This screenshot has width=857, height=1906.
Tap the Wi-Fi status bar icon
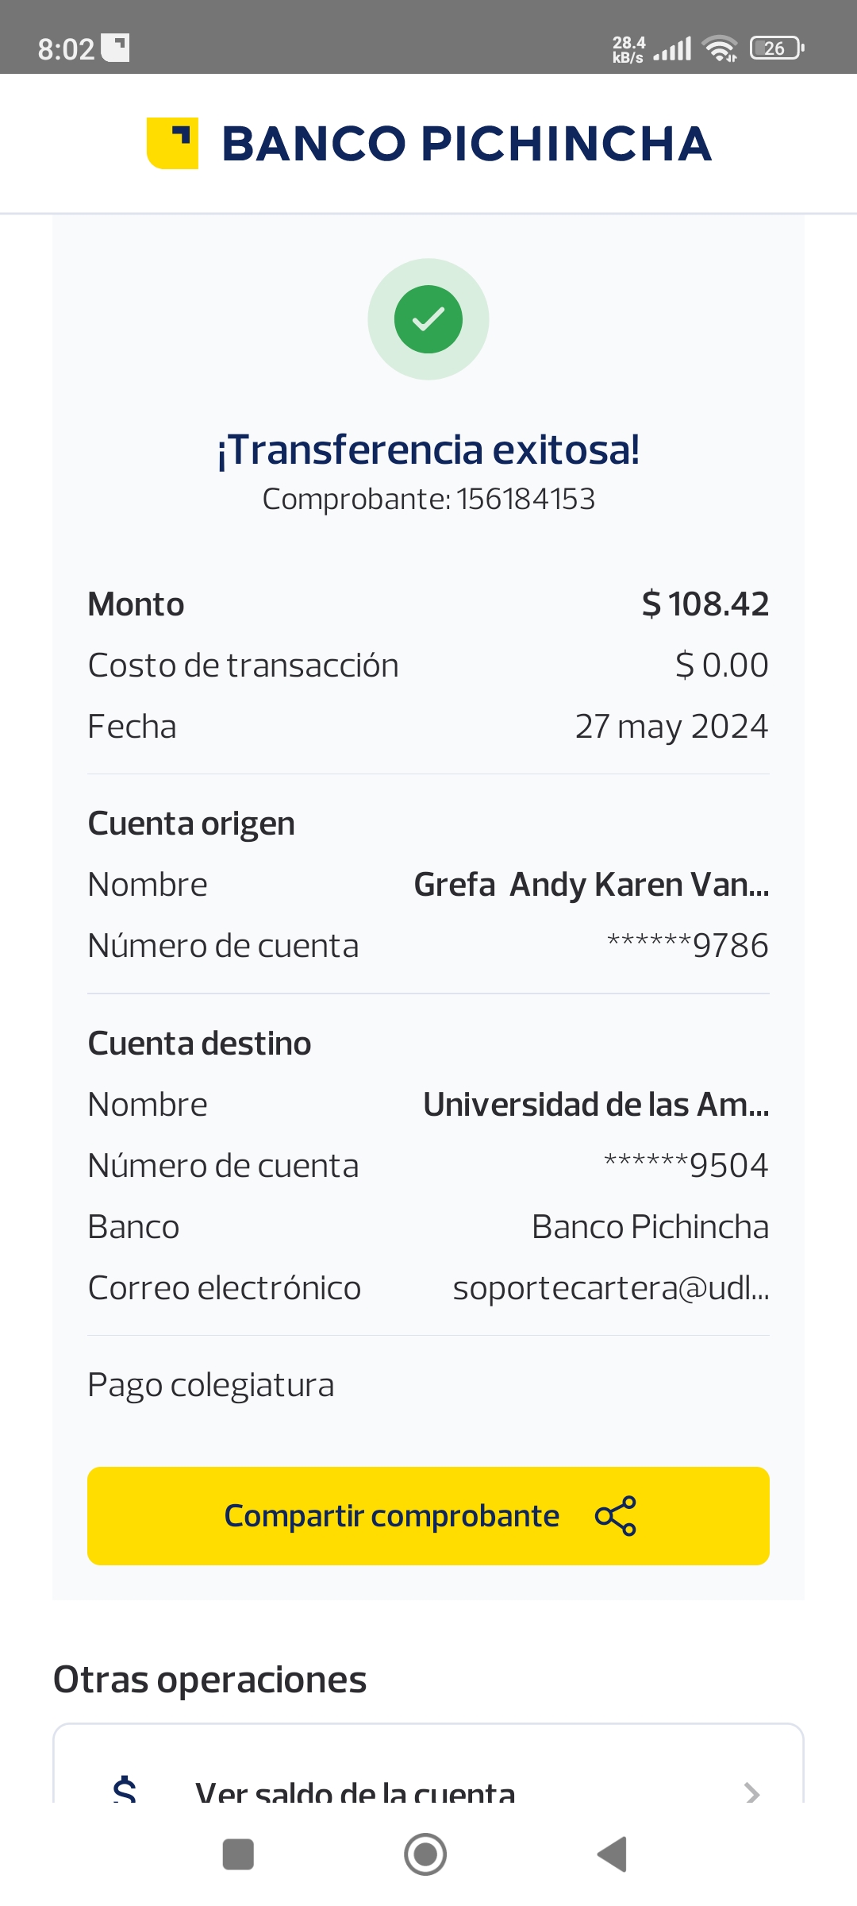(x=720, y=49)
